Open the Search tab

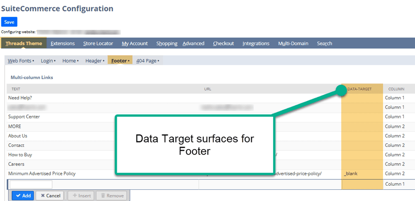(x=325, y=44)
